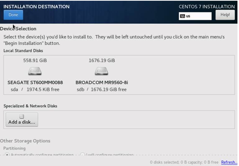Screen dimensions: 239x166
Task: Open the 0 disks selected summary link
Action: click(x=184, y=163)
